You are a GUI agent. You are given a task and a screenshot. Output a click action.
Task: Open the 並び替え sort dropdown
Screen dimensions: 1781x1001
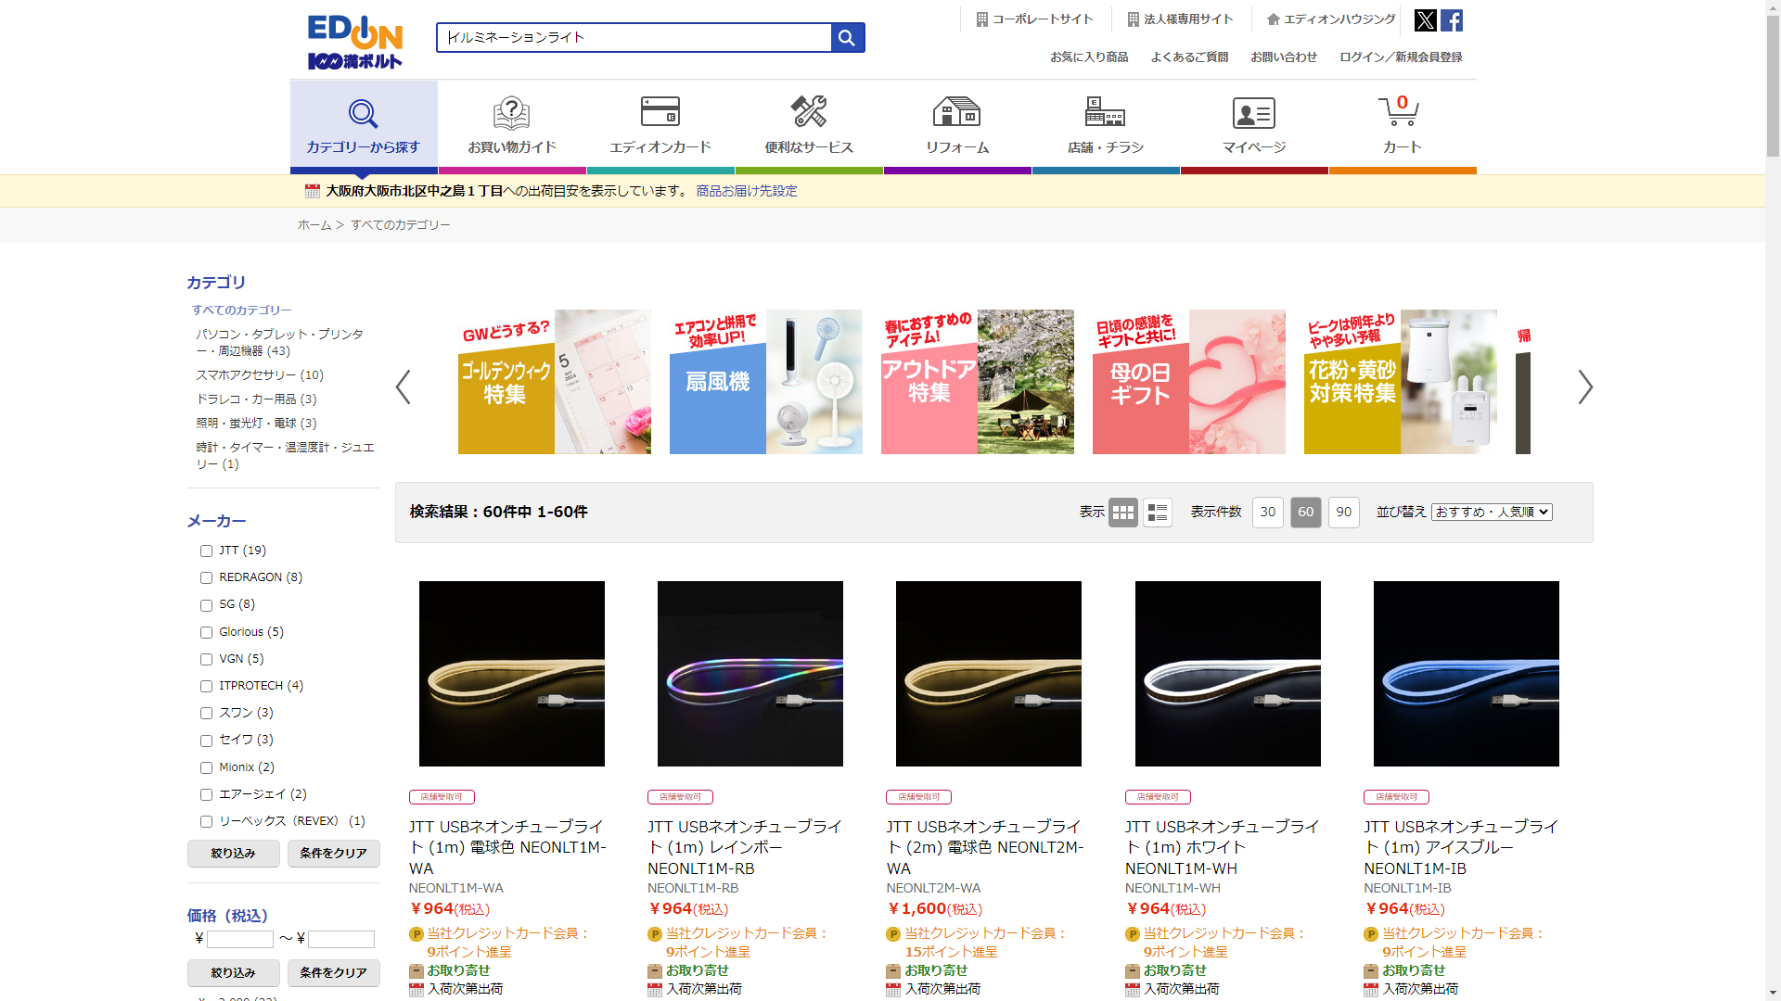[1491, 513]
